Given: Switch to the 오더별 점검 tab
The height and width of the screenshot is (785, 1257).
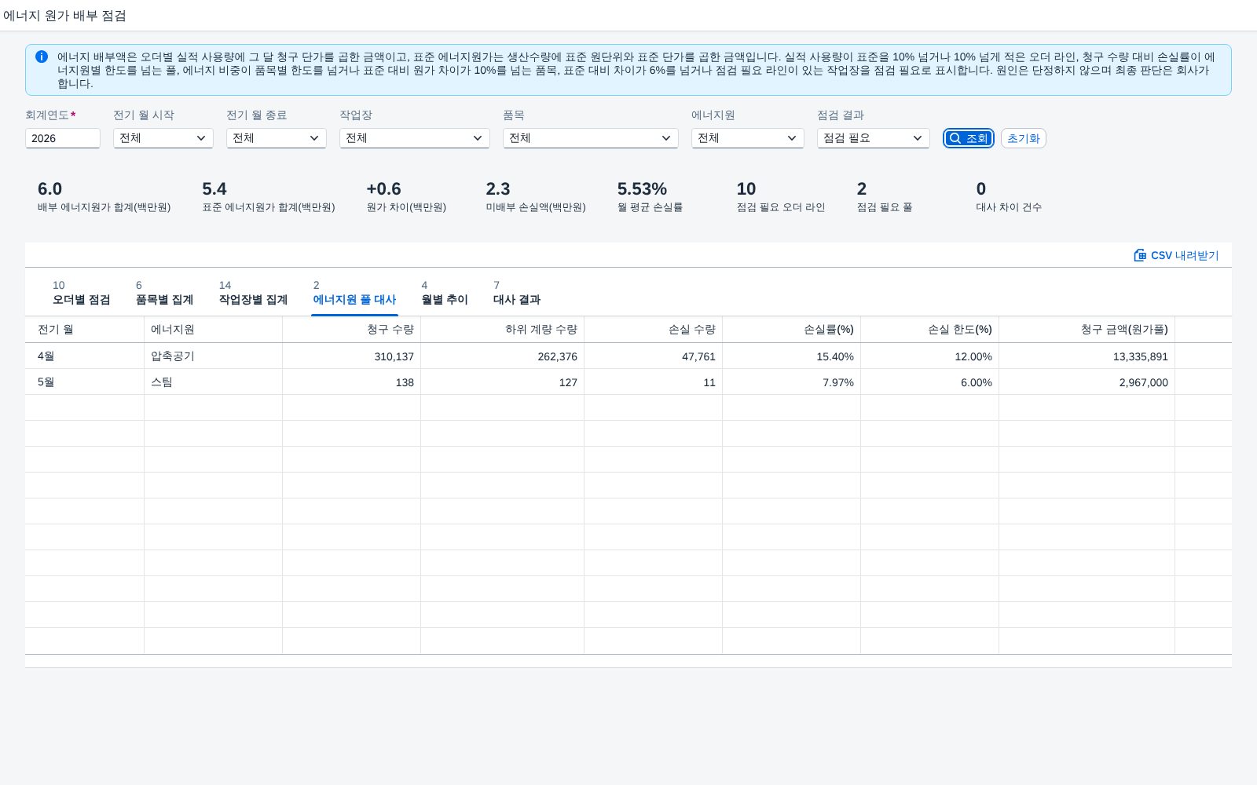Looking at the screenshot, I should (x=81, y=293).
